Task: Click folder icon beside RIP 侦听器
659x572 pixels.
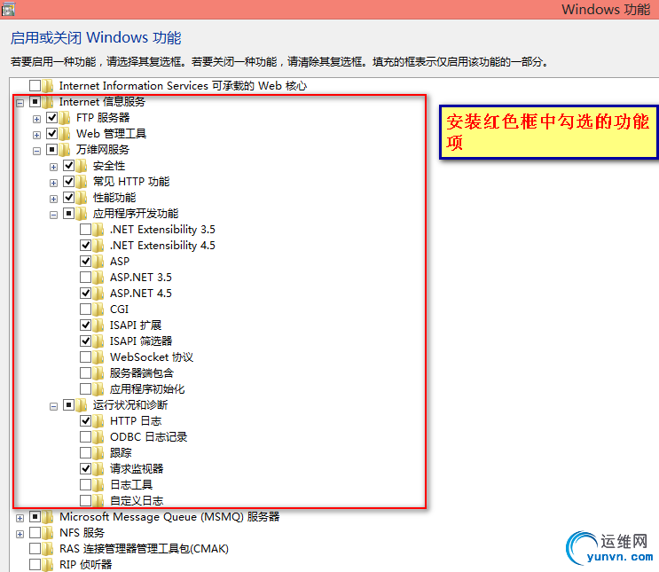Action: (48, 565)
